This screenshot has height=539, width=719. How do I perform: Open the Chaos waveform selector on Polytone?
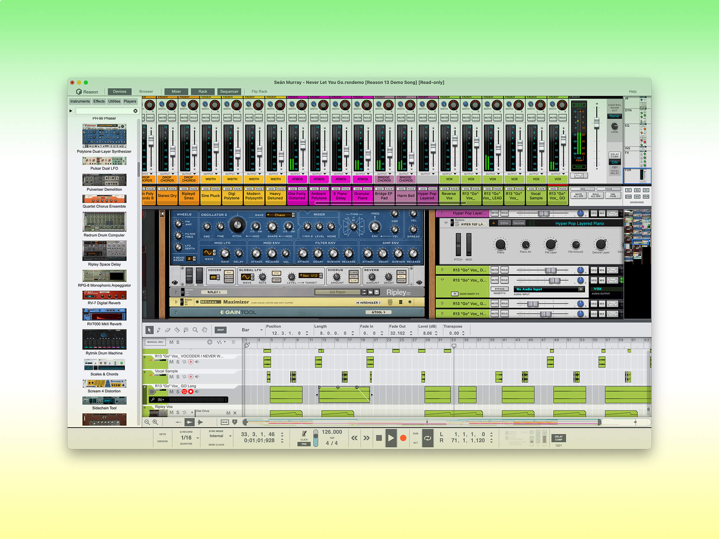[280, 215]
